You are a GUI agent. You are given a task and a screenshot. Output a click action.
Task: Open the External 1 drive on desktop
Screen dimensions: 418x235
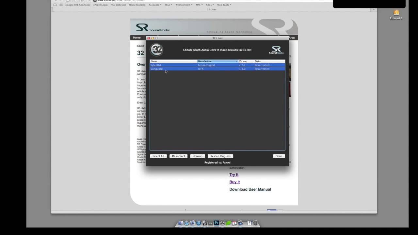[x=396, y=14]
